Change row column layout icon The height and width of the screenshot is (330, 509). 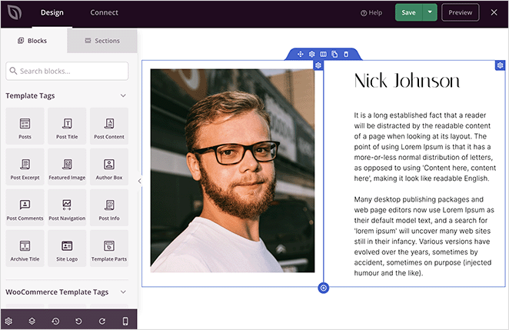(323, 54)
